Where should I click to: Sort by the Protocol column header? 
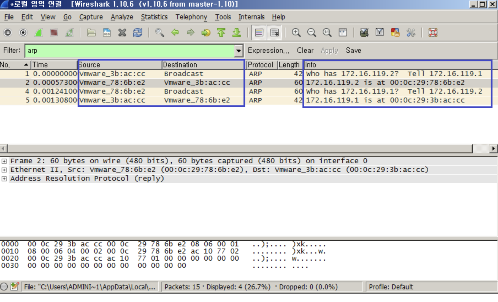point(262,65)
